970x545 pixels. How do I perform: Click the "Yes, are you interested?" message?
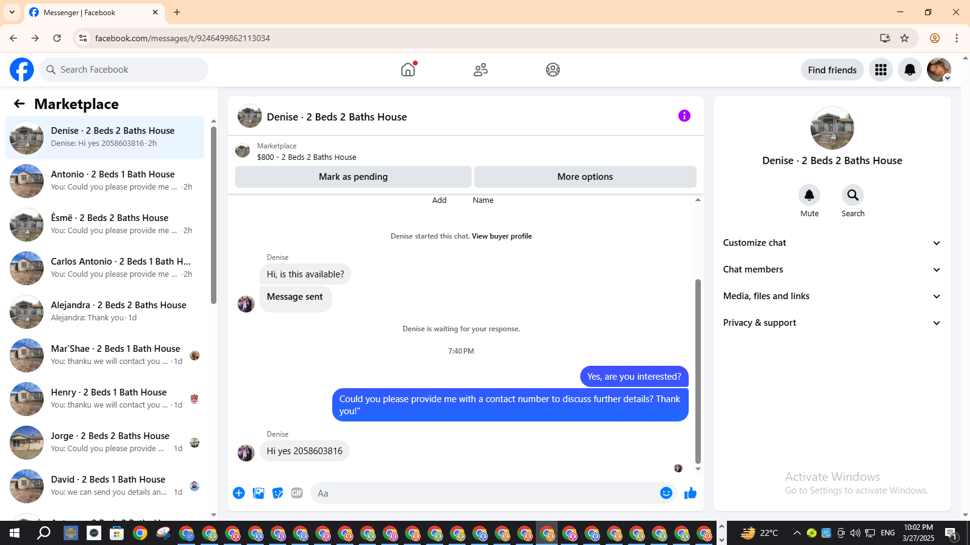[634, 377]
